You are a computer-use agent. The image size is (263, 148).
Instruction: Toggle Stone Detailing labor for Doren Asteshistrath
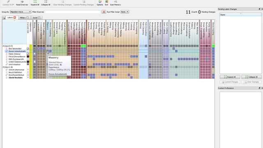[50, 51]
